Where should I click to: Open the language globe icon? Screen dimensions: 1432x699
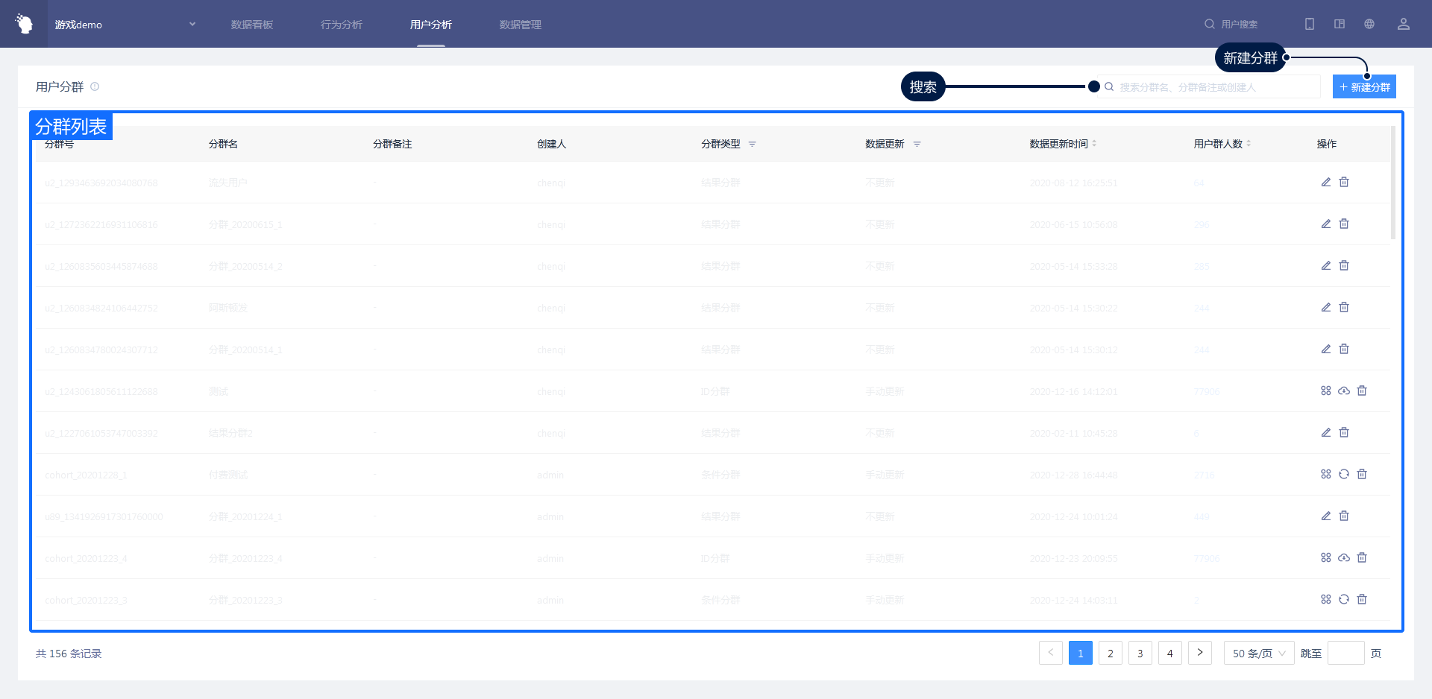pos(1369,25)
